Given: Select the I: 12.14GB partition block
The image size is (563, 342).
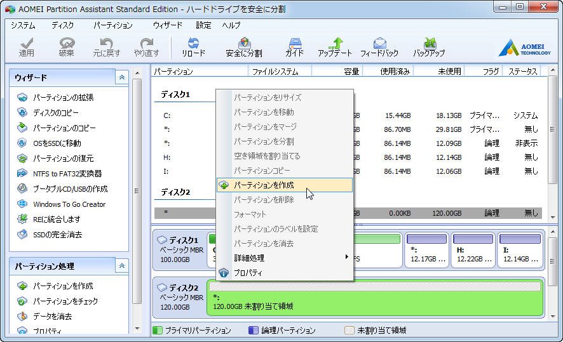Looking at the screenshot, I should point(520,249).
